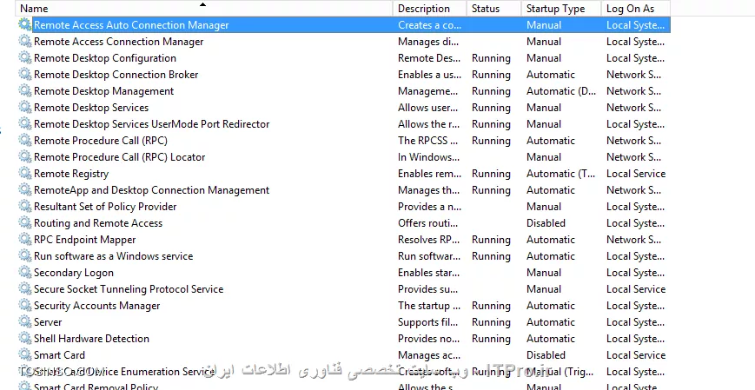755x390 pixels.
Task: Click gear icon next to Remote Desktop Connection Broker
Action: pos(25,74)
